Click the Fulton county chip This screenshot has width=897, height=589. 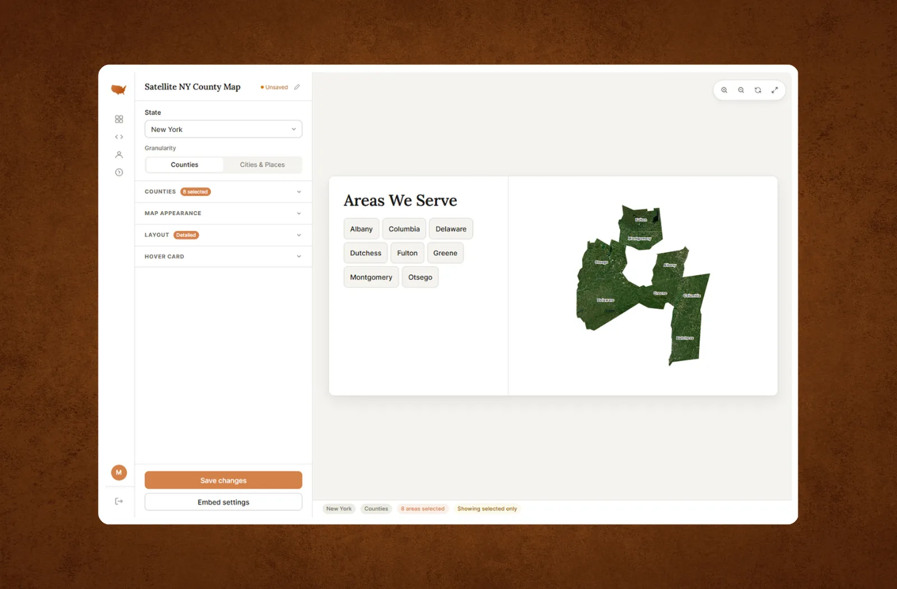pos(407,253)
